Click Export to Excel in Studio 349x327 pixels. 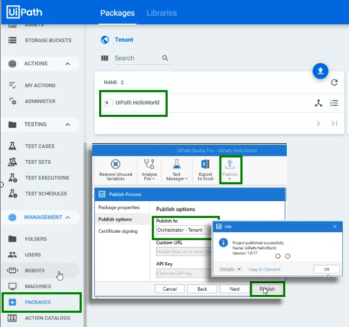tap(205, 170)
